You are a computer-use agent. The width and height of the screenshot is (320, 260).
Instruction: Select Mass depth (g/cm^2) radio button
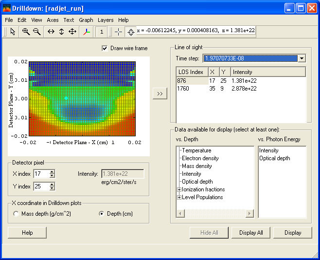16,214
